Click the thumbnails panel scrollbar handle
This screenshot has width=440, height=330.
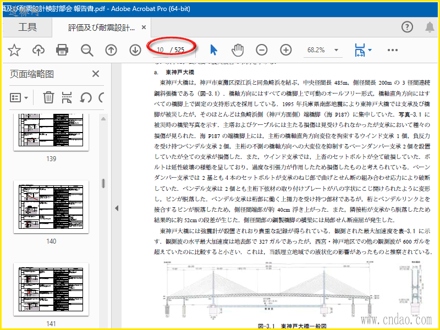click(x=103, y=183)
